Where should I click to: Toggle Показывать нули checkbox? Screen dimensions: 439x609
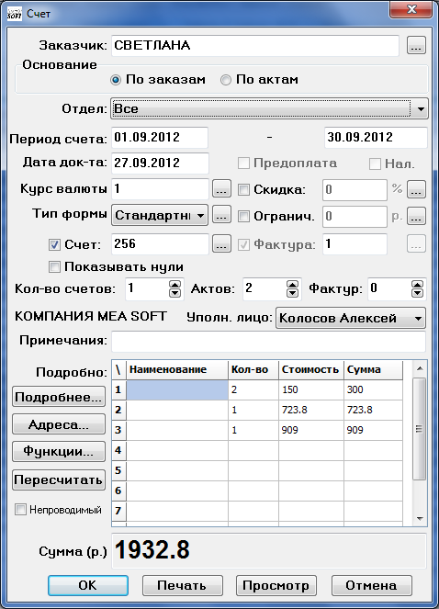click(x=54, y=266)
